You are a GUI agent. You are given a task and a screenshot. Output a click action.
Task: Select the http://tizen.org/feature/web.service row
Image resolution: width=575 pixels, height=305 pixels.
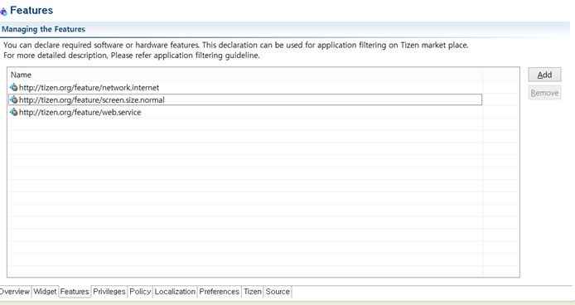[245, 113]
